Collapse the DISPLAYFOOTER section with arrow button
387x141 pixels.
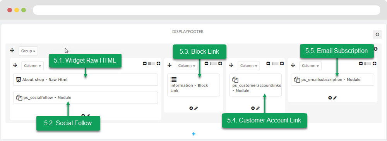pyautogui.click(x=377, y=34)
